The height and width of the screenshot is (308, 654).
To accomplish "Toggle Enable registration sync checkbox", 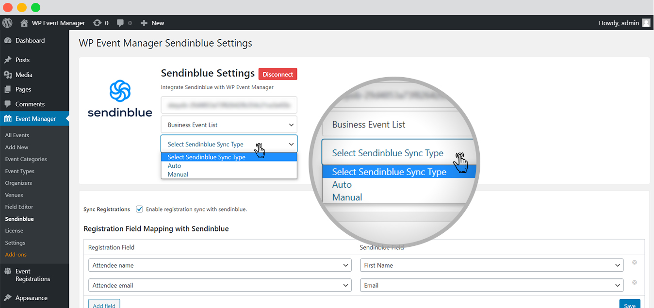I will (x=140, y=209).
